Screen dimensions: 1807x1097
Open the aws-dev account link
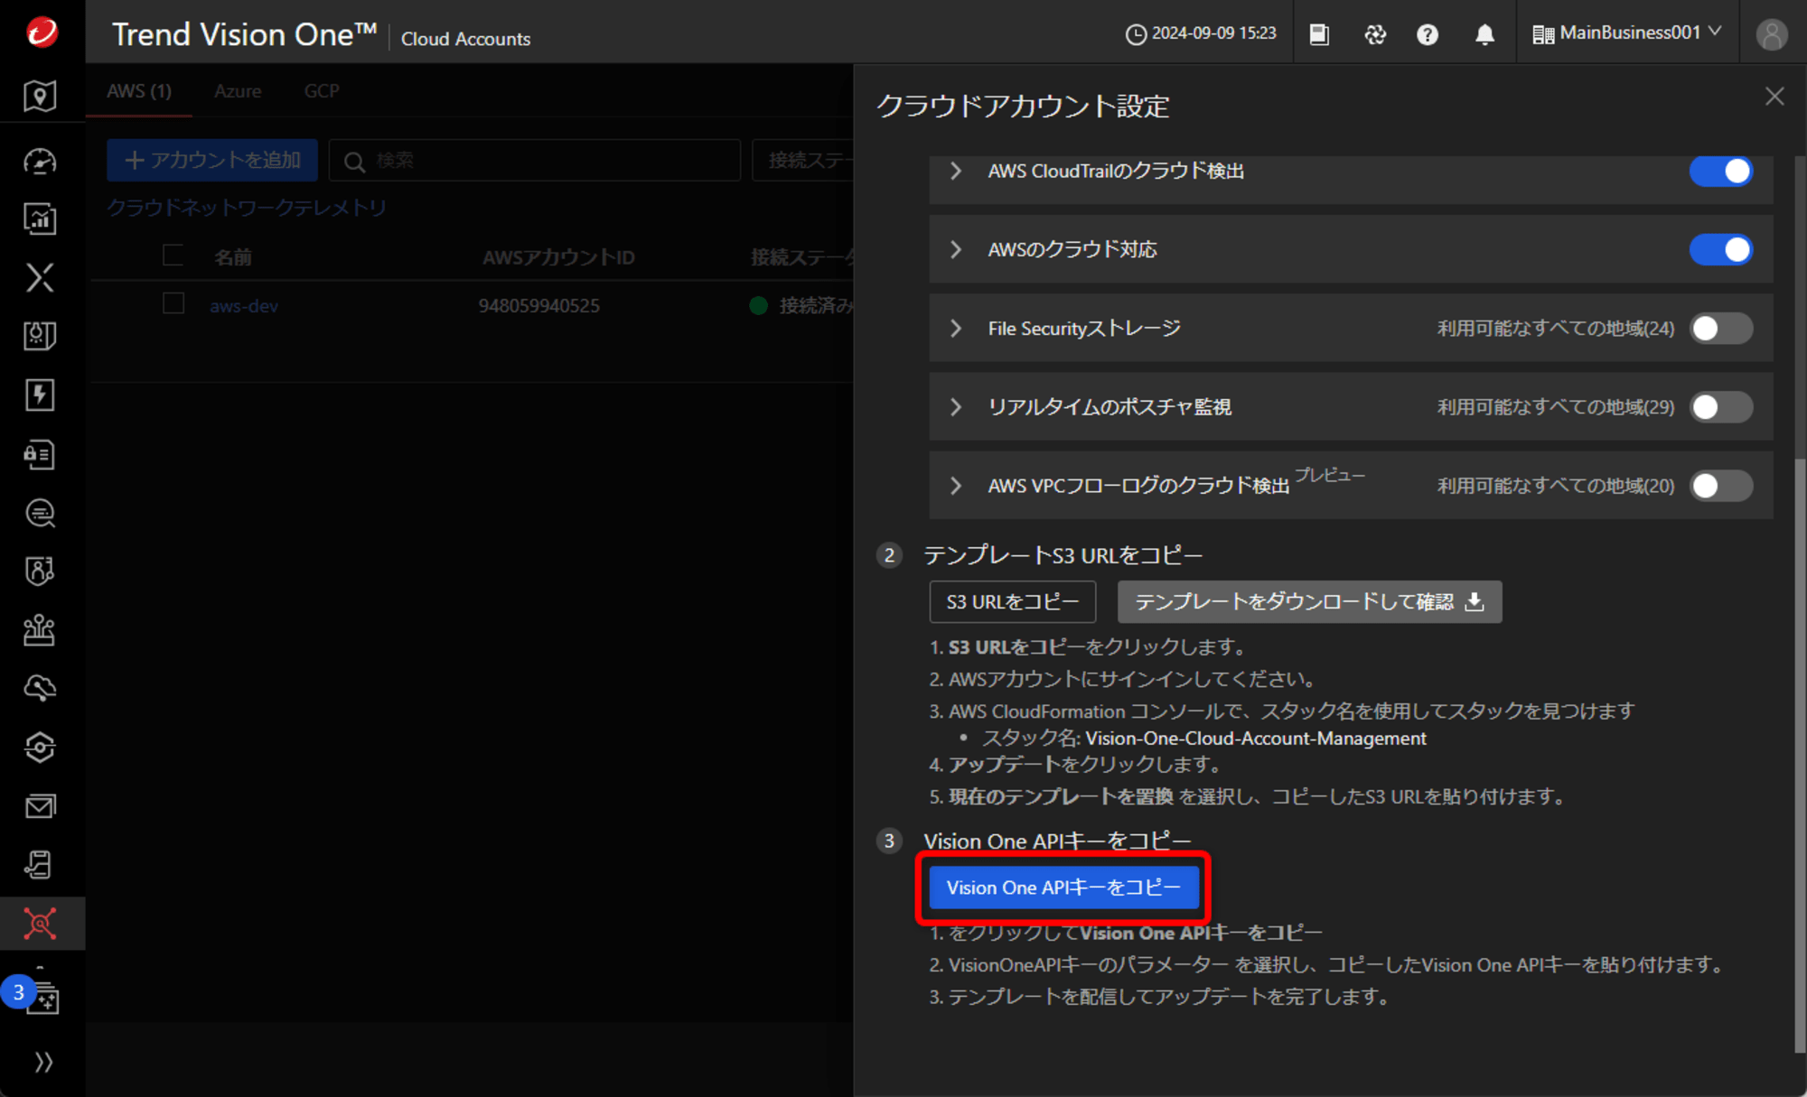(244, 306)
